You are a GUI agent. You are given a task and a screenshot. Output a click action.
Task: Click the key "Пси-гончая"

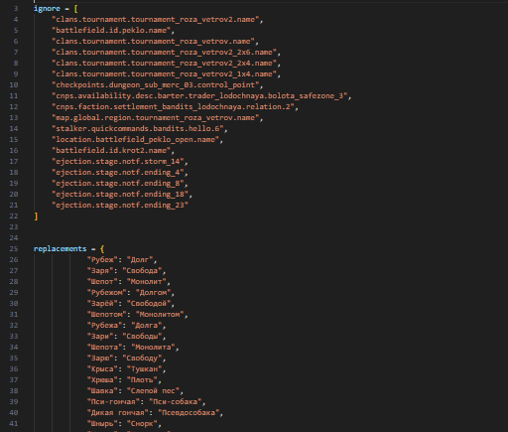pyautogui.click(x=113, y=402)
